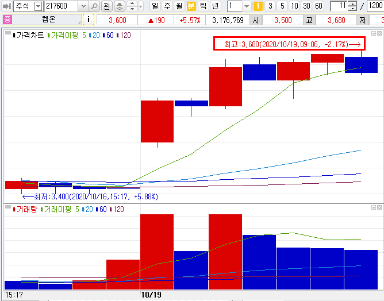Select the 30-minute interval button

click(306, 6)
